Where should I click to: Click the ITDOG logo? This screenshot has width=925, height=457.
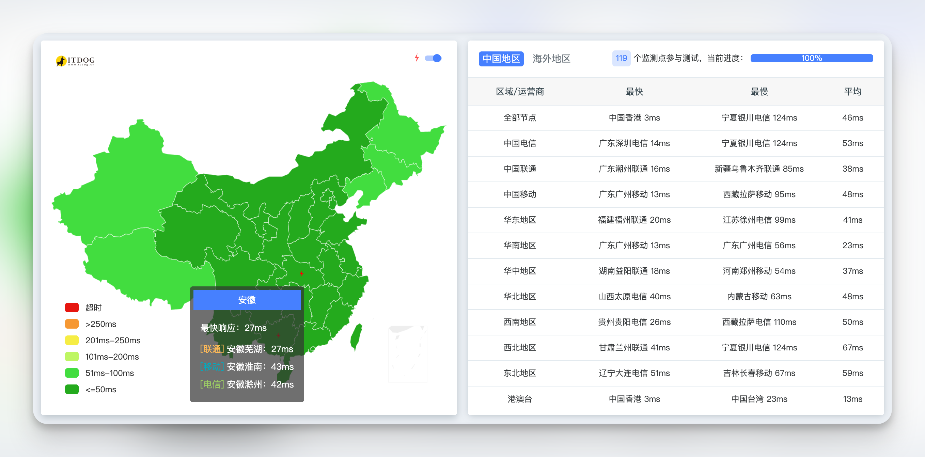click(75, 61)
